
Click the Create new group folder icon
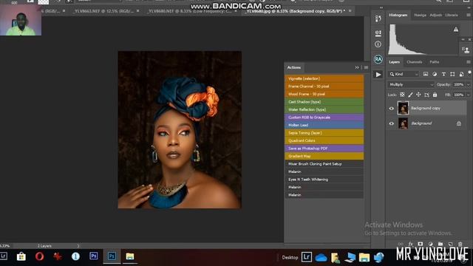click(440, 244)
